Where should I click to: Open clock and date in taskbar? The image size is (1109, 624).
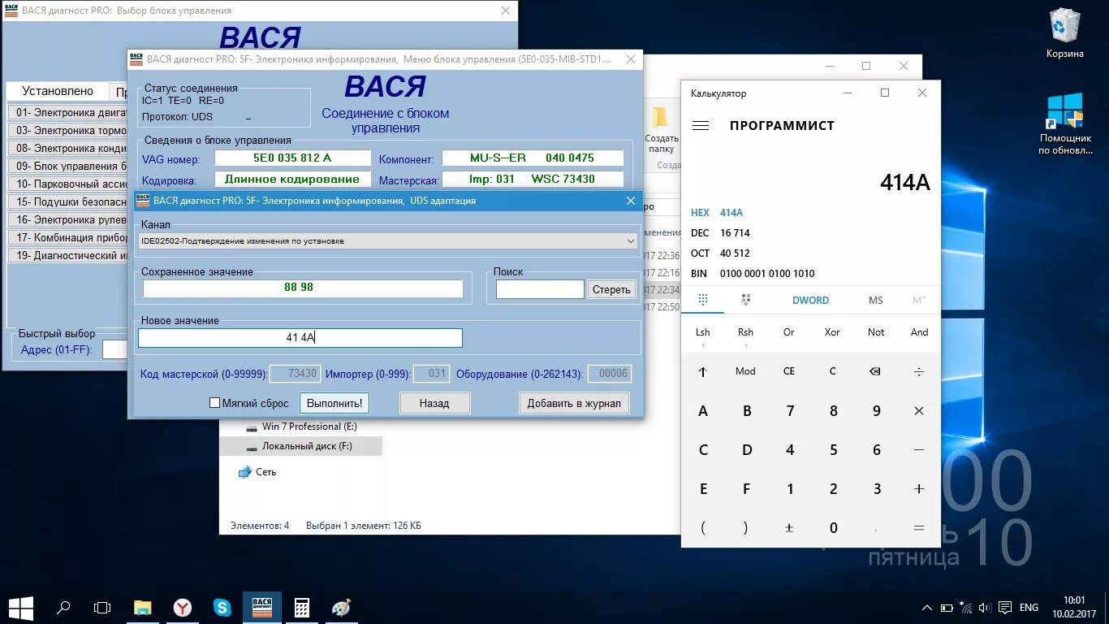coord(1073,607)
